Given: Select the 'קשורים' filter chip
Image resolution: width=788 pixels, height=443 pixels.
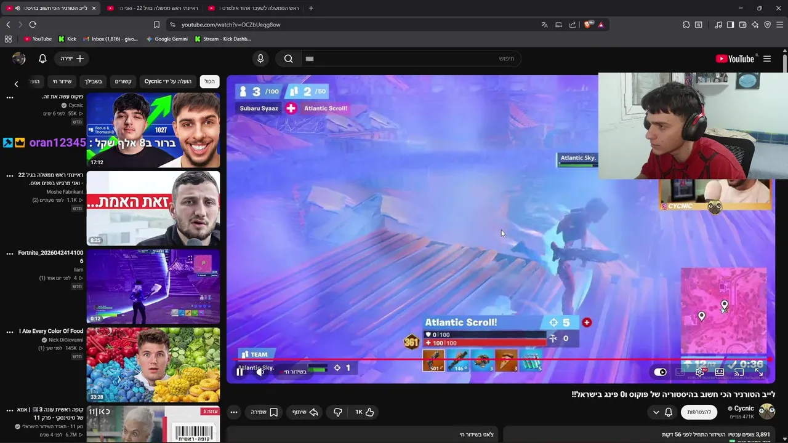Looking at the screenshot, I should [x=123, y=81].
